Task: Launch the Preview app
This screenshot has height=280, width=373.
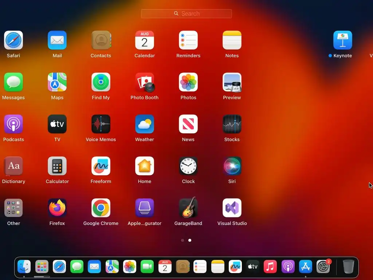Action: tap(232, 82)
